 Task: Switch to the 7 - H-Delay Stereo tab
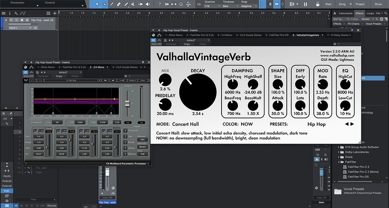(339, 35)
